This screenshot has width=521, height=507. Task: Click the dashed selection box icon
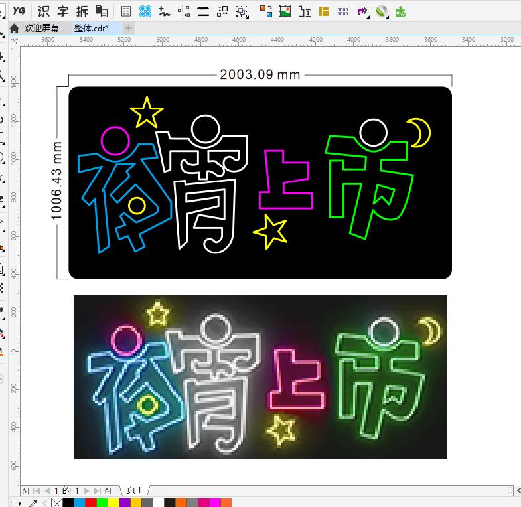tap(242, 12)
